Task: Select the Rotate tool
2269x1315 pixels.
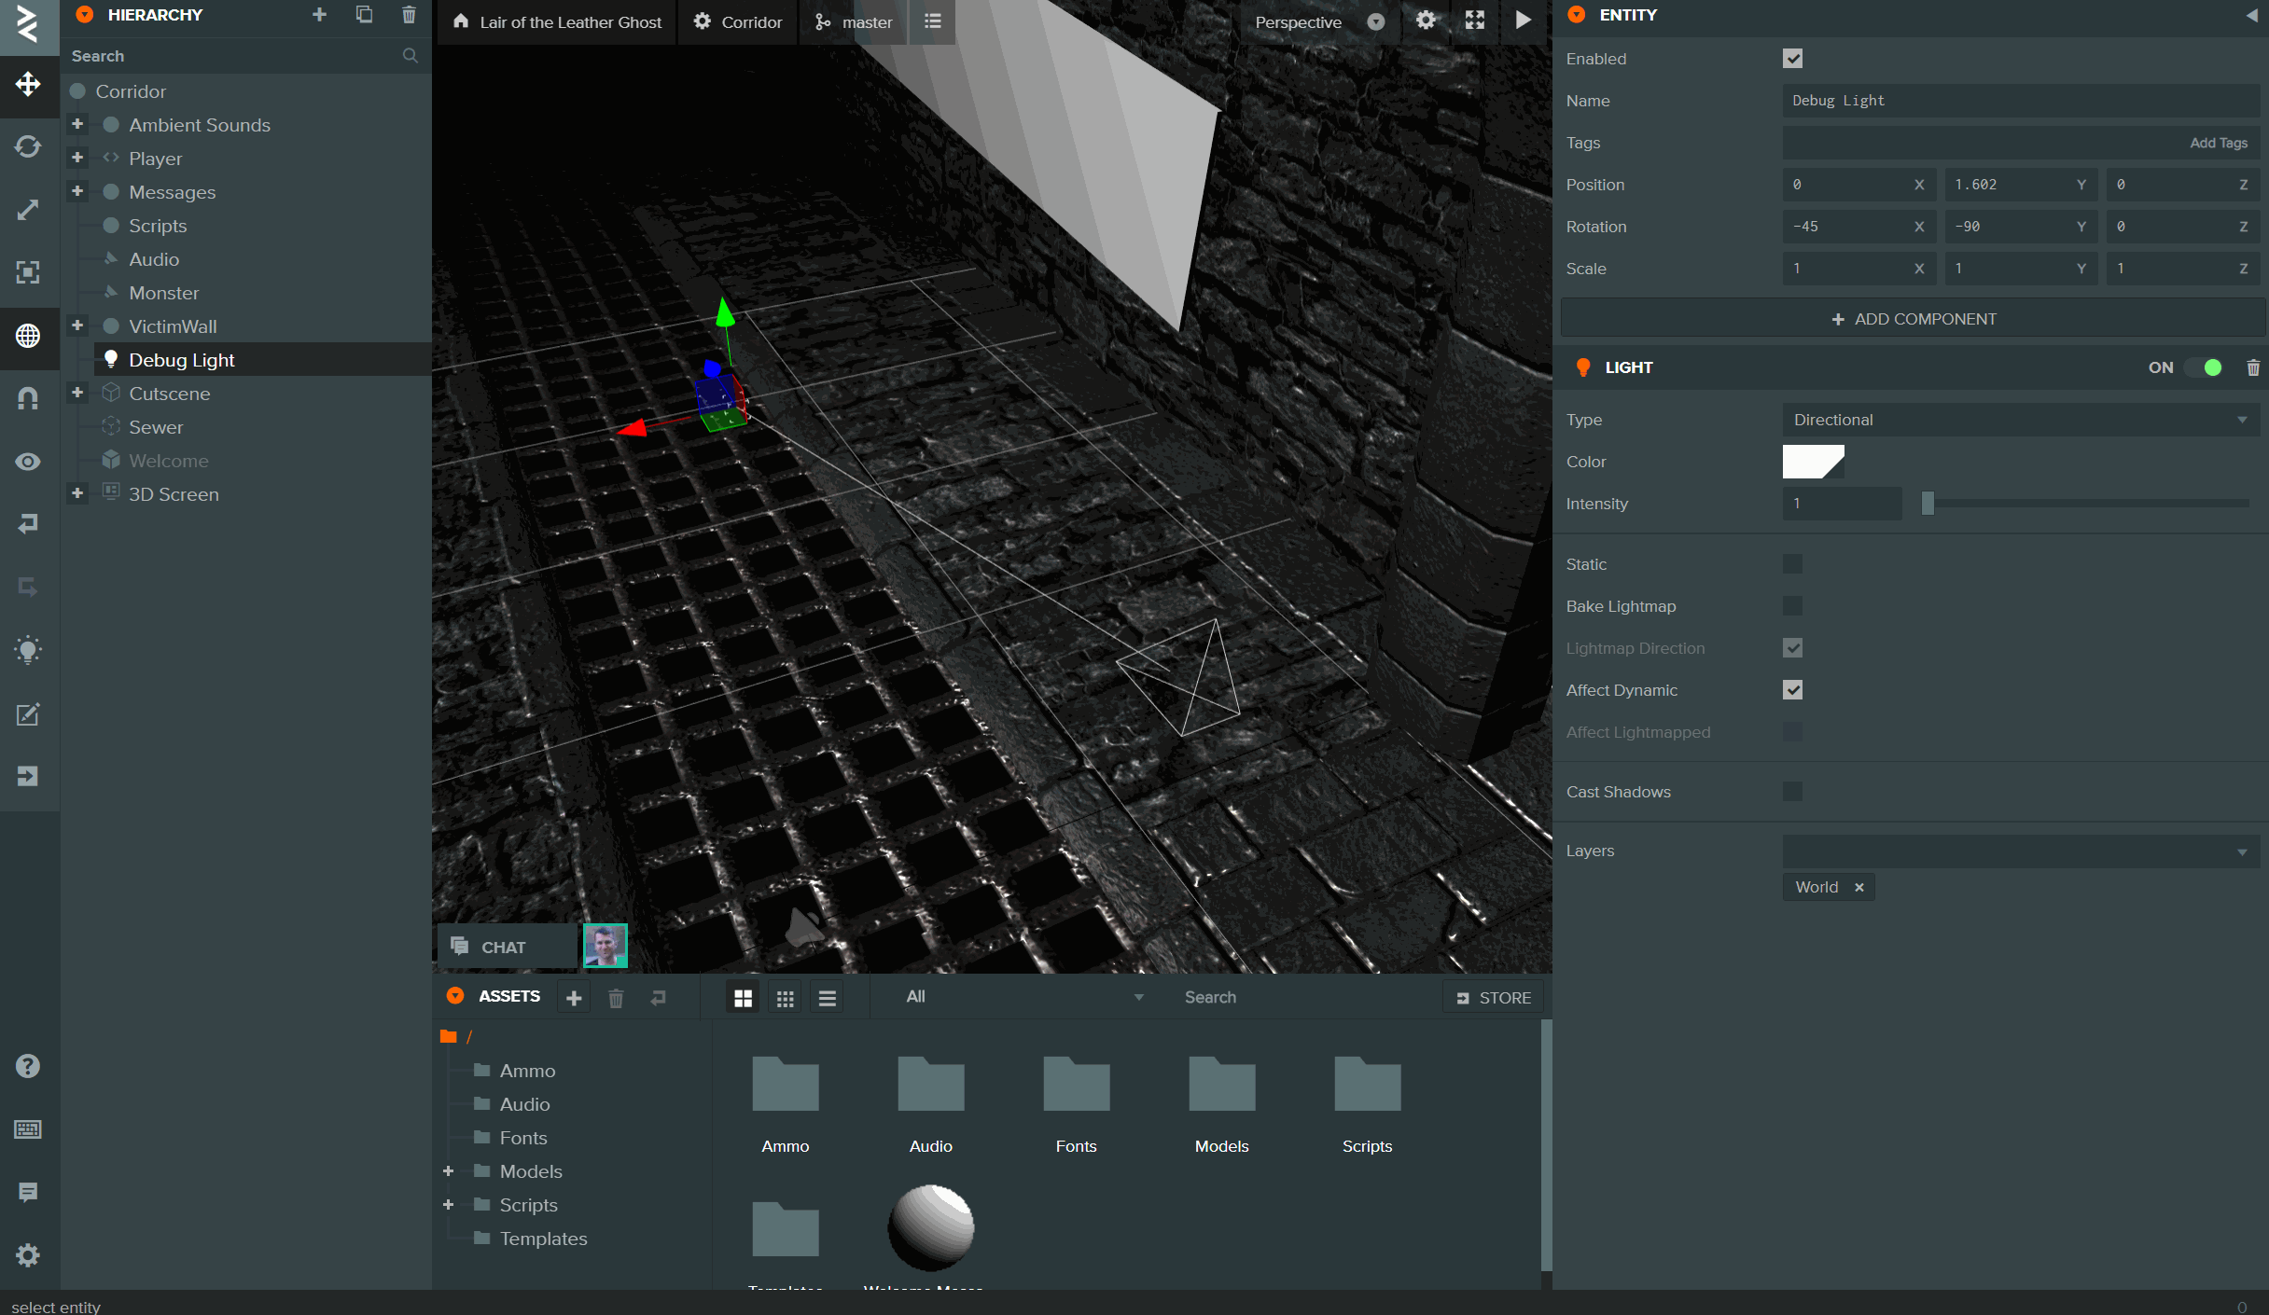Action: [x=27, y=146]
